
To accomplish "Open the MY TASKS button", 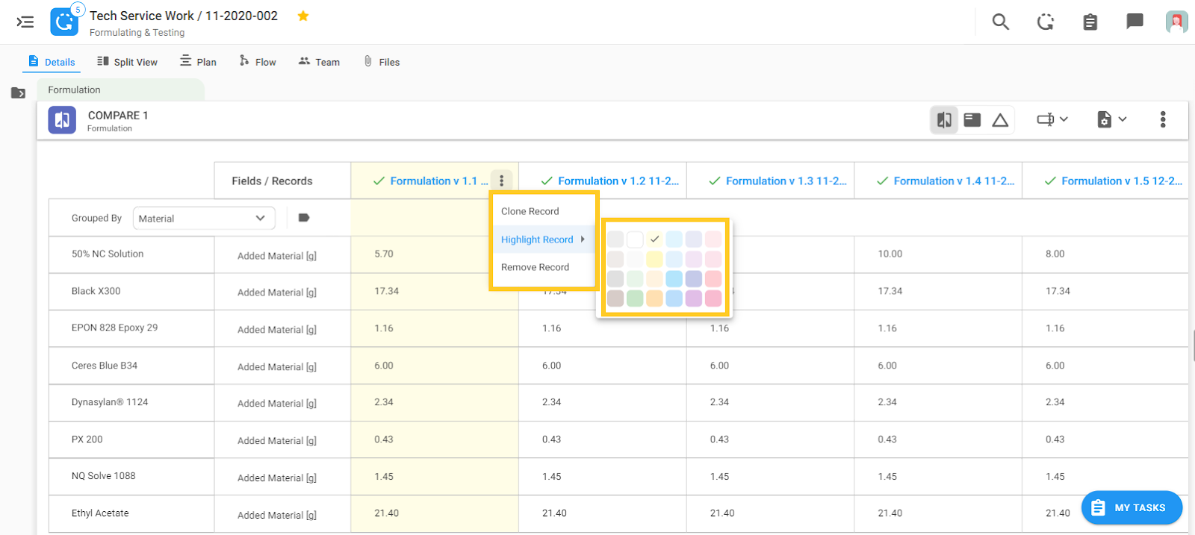I will point(1132,507).
